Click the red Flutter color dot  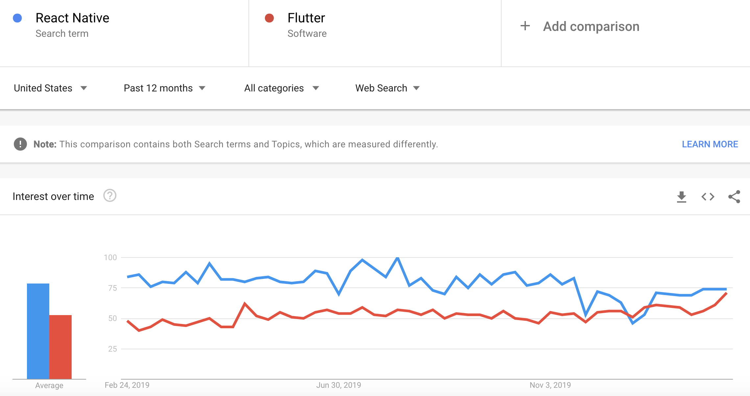point(270,18)
